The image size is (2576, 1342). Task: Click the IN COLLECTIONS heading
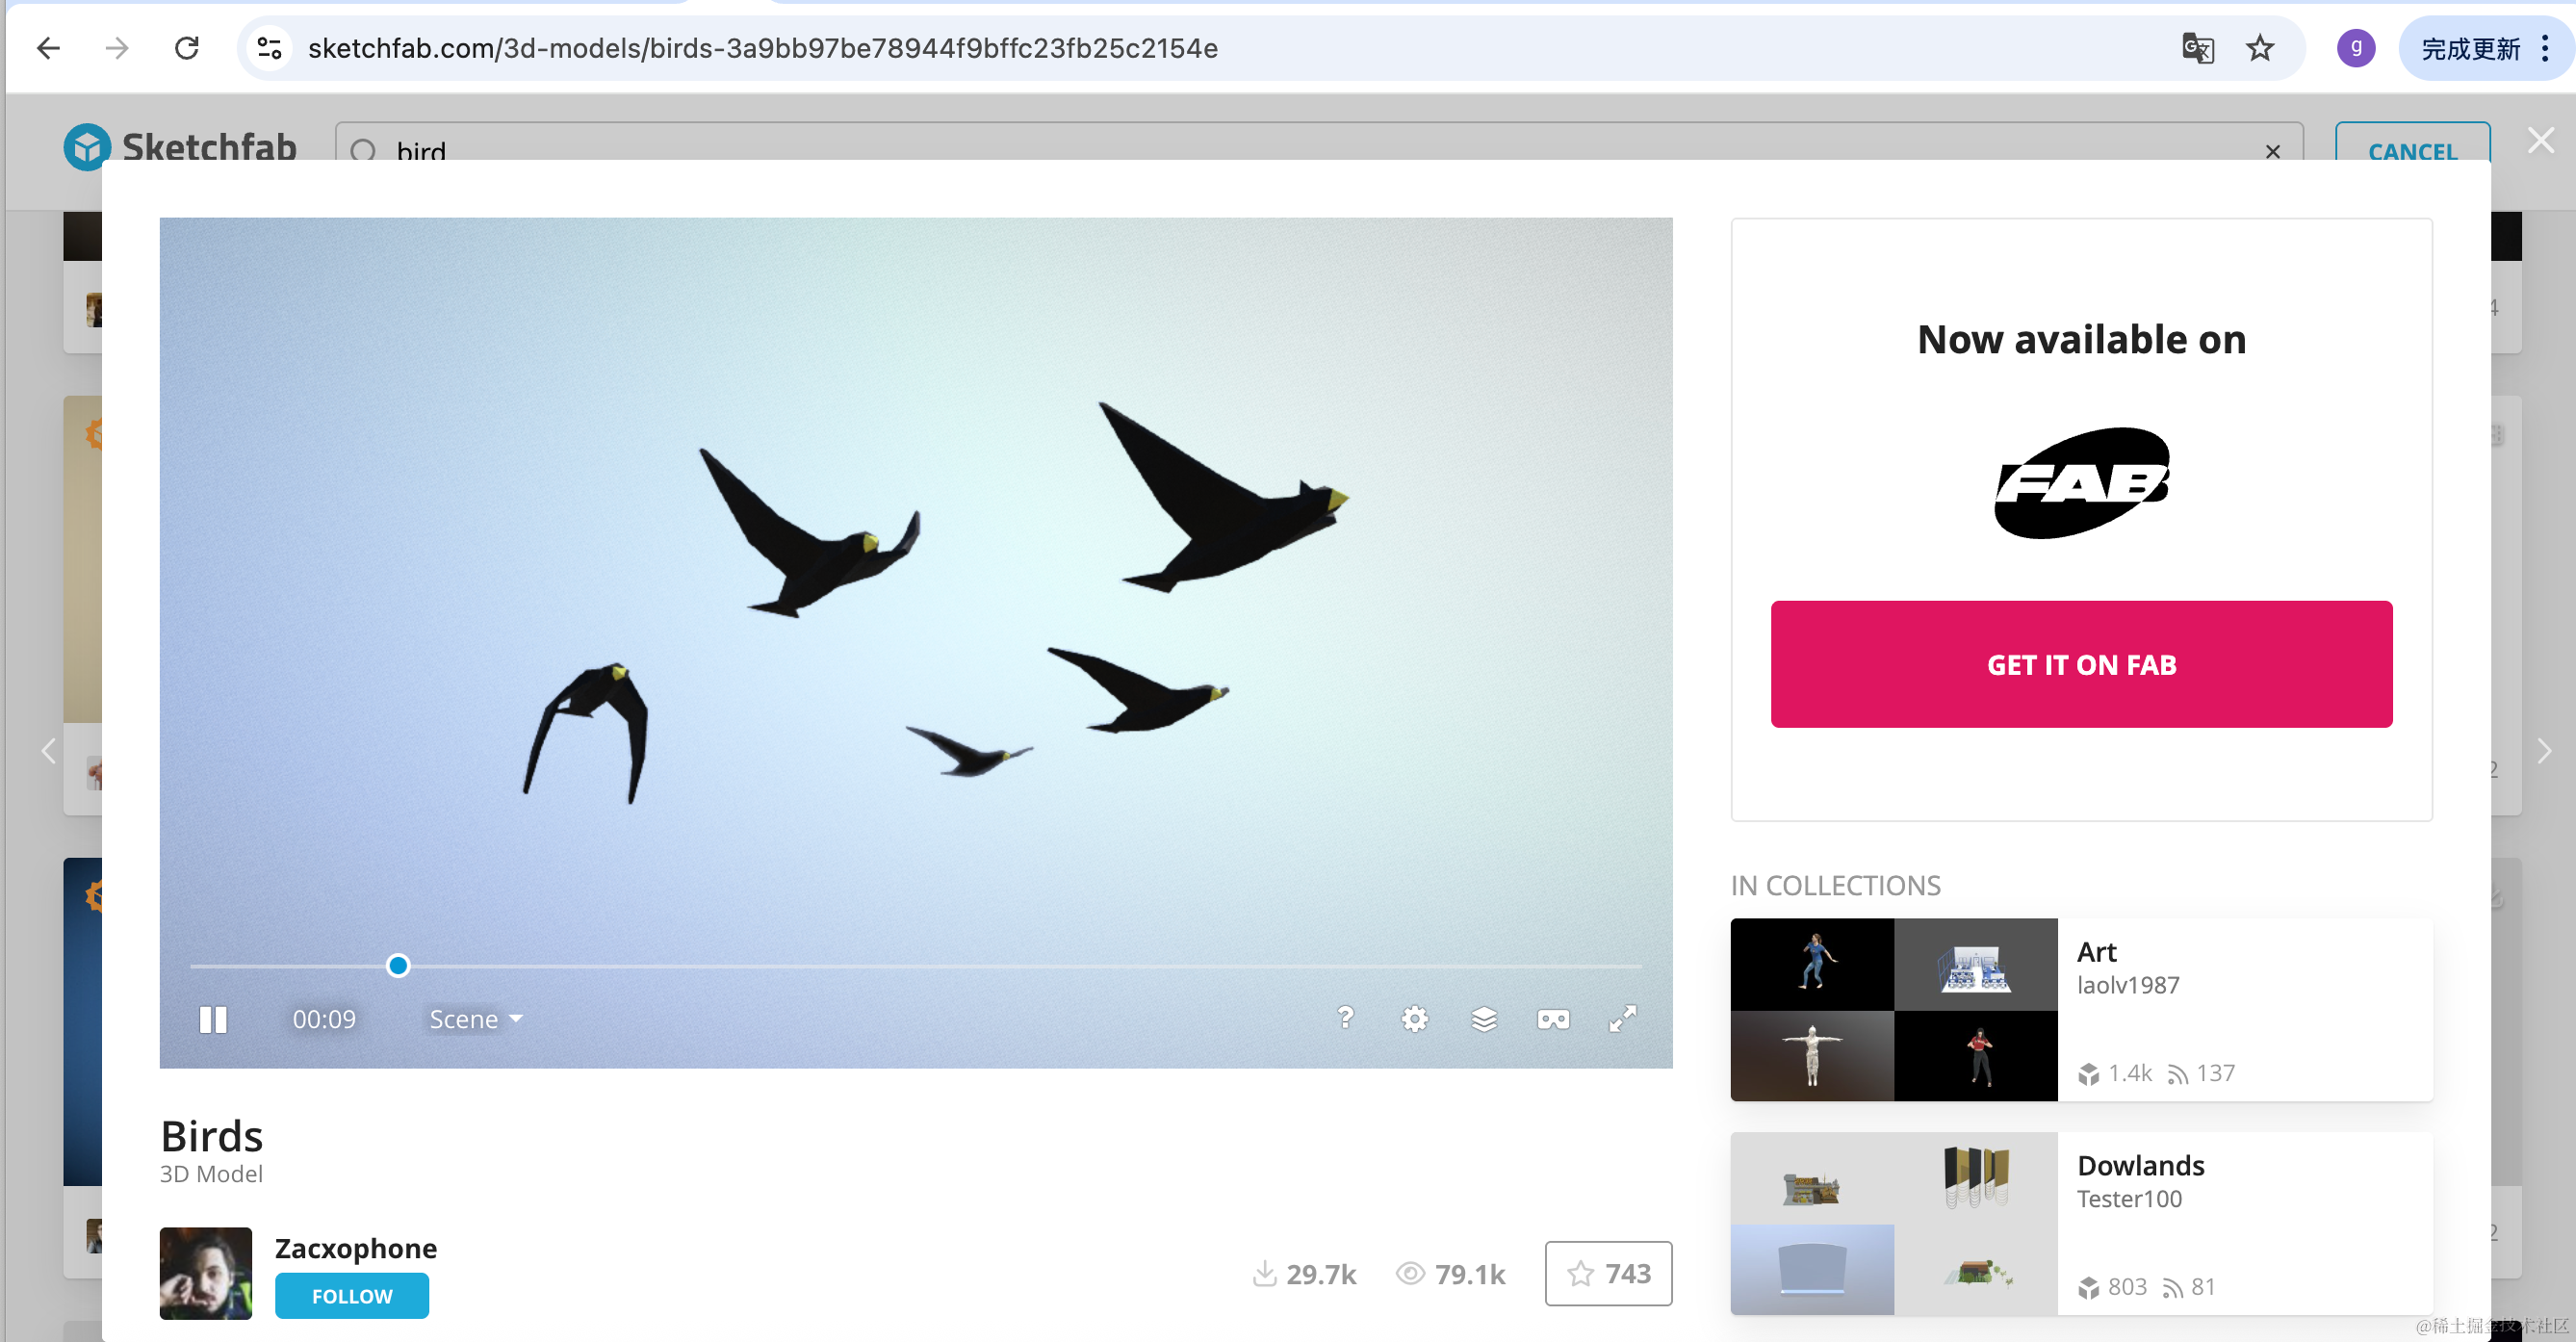click(x=1835, y=885)
